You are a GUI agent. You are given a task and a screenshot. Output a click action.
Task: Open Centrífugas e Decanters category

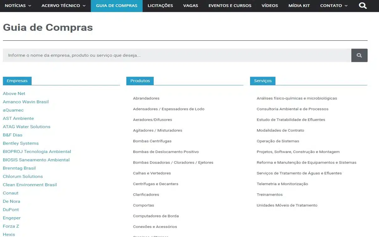tap(156, 184)
